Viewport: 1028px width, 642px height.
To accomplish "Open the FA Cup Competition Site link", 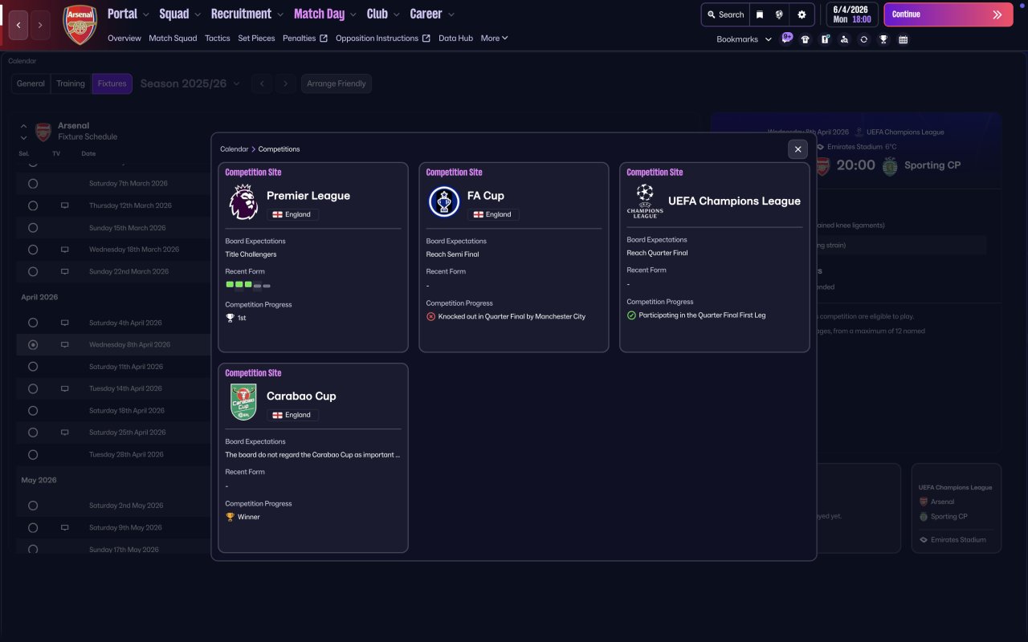I will point(454,173).
